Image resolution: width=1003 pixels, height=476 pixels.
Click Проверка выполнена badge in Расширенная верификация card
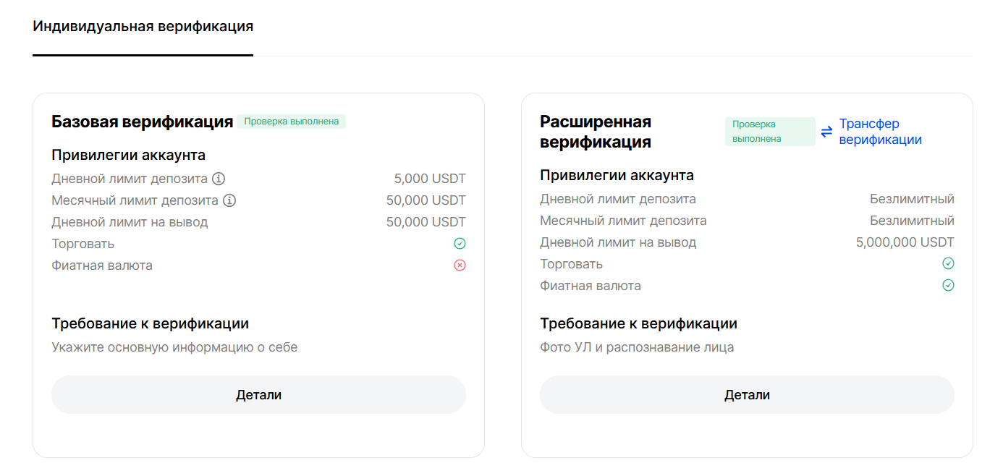[769, 132]
